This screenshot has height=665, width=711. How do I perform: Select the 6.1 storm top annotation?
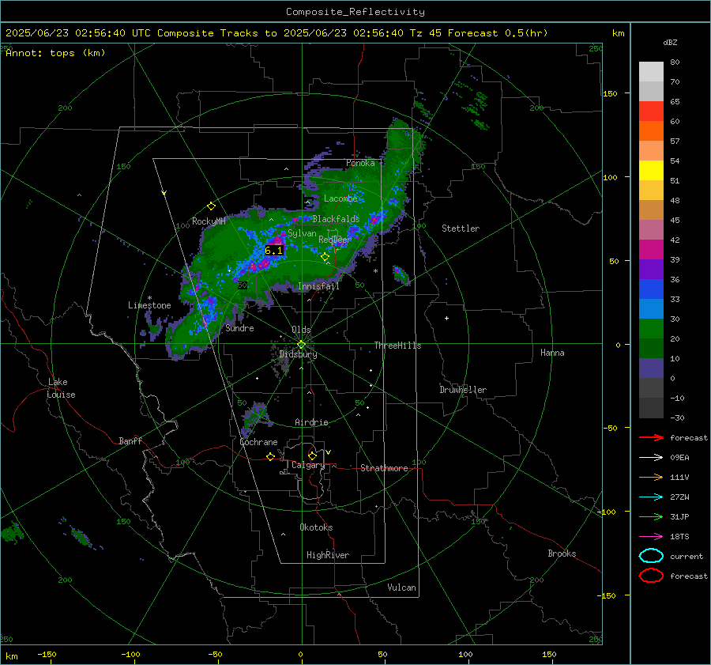tap(274, 251)
